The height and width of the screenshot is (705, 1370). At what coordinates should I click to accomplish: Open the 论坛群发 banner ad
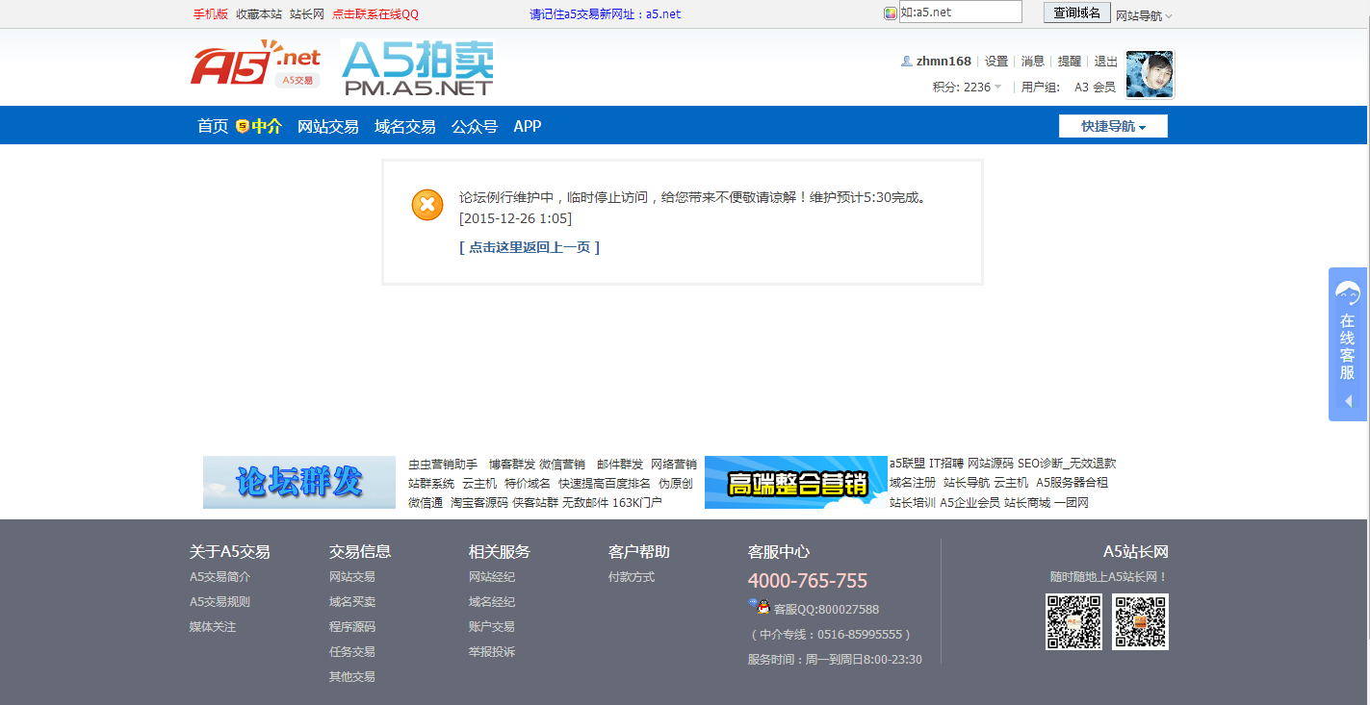click(x=299, y=482)
